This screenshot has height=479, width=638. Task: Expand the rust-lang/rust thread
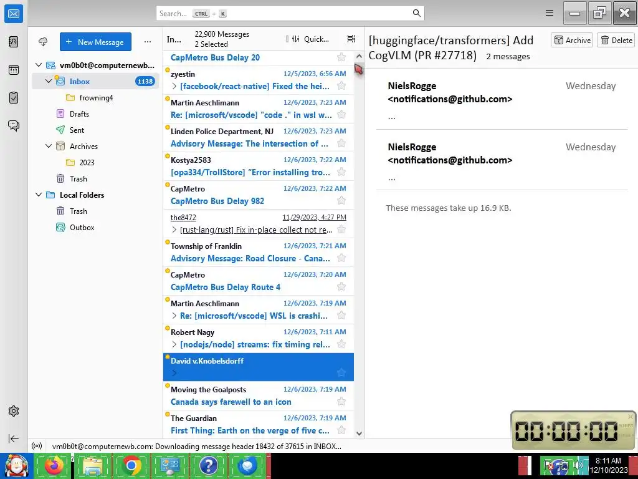coord(174,230)
